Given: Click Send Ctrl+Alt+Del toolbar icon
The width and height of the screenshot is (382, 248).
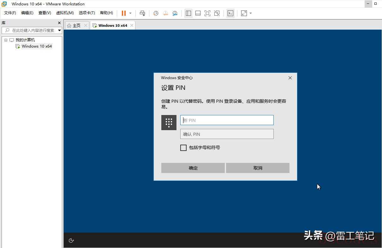Looking at the screenshot, I should pyautogui.click(x=142, y=13).
